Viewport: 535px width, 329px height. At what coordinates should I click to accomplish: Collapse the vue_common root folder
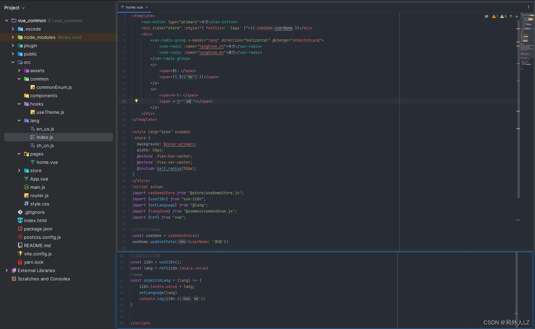pyautogui.click(x=7, y=20)
